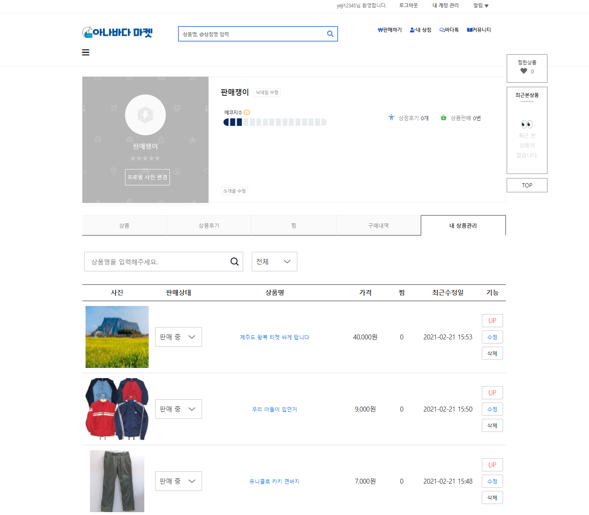This screenshot has width=589, height=515.
Task: Open the 우리 아들이 입던거 jacket thumbnail
Action: point(117,409)
